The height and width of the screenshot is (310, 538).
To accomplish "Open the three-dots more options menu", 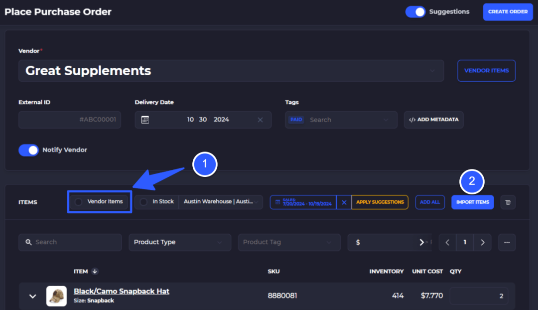I will (507, 242).
